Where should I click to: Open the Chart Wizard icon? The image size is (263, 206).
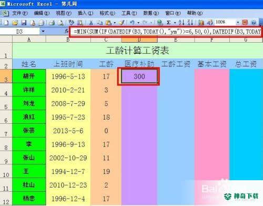[x=201, y=23]
